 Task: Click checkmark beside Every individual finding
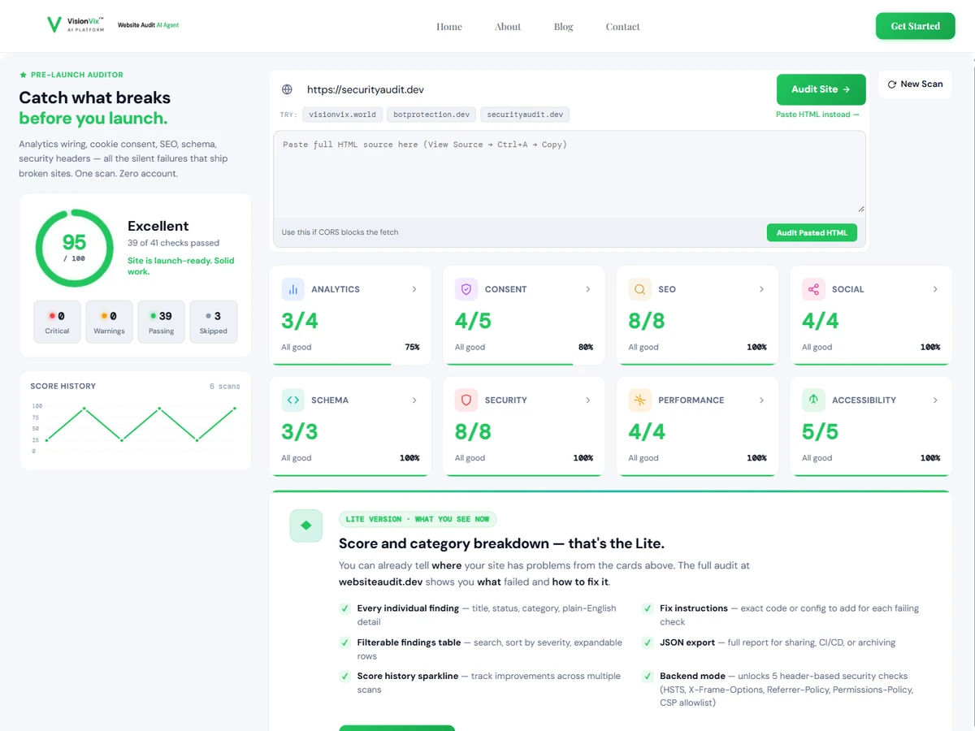click(345, 608)
